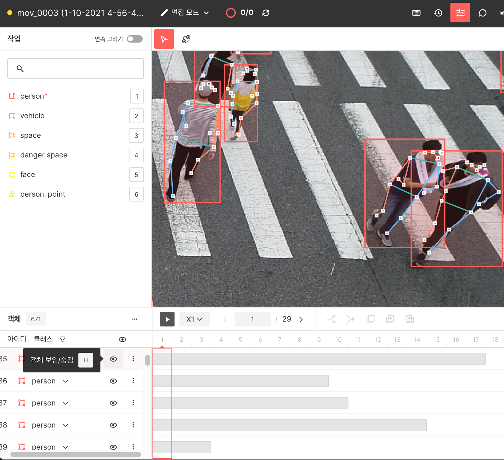The width and height of the screenshot is (504, 460).
Task: Click shortcut key 6 button for person_point
Action: click(x=137, y=194)
